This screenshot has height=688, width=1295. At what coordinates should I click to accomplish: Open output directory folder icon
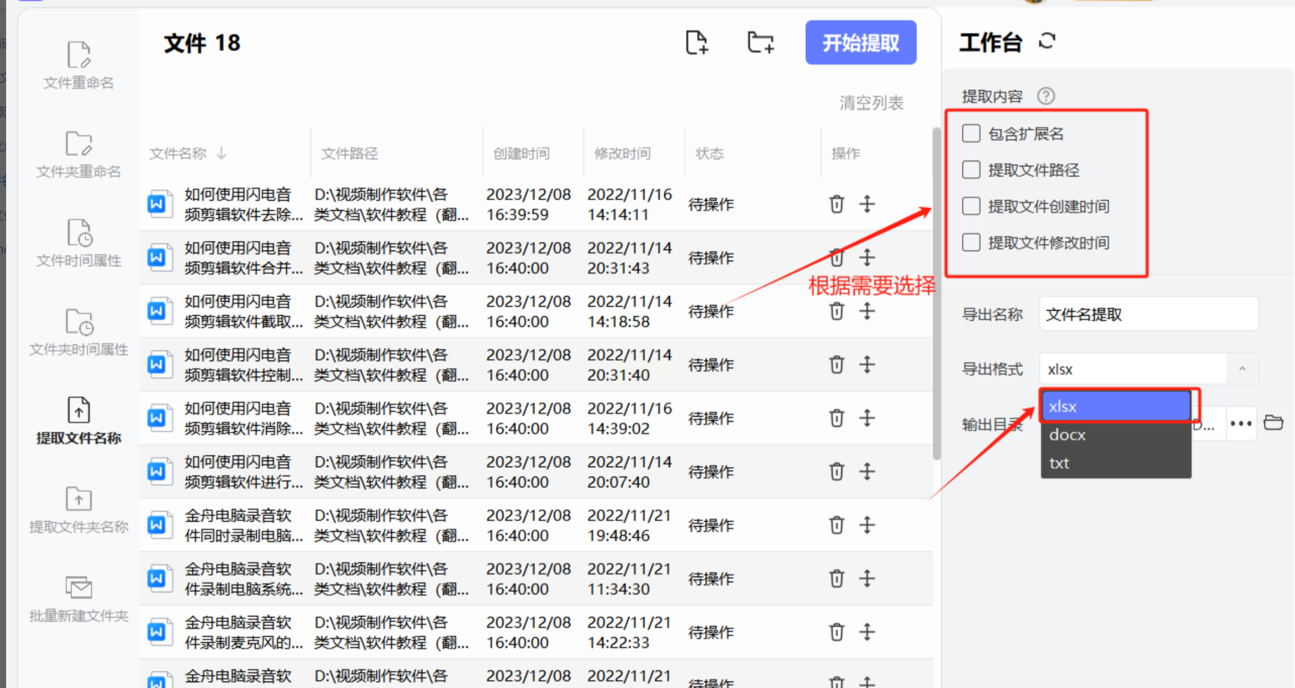point(1273,423)
